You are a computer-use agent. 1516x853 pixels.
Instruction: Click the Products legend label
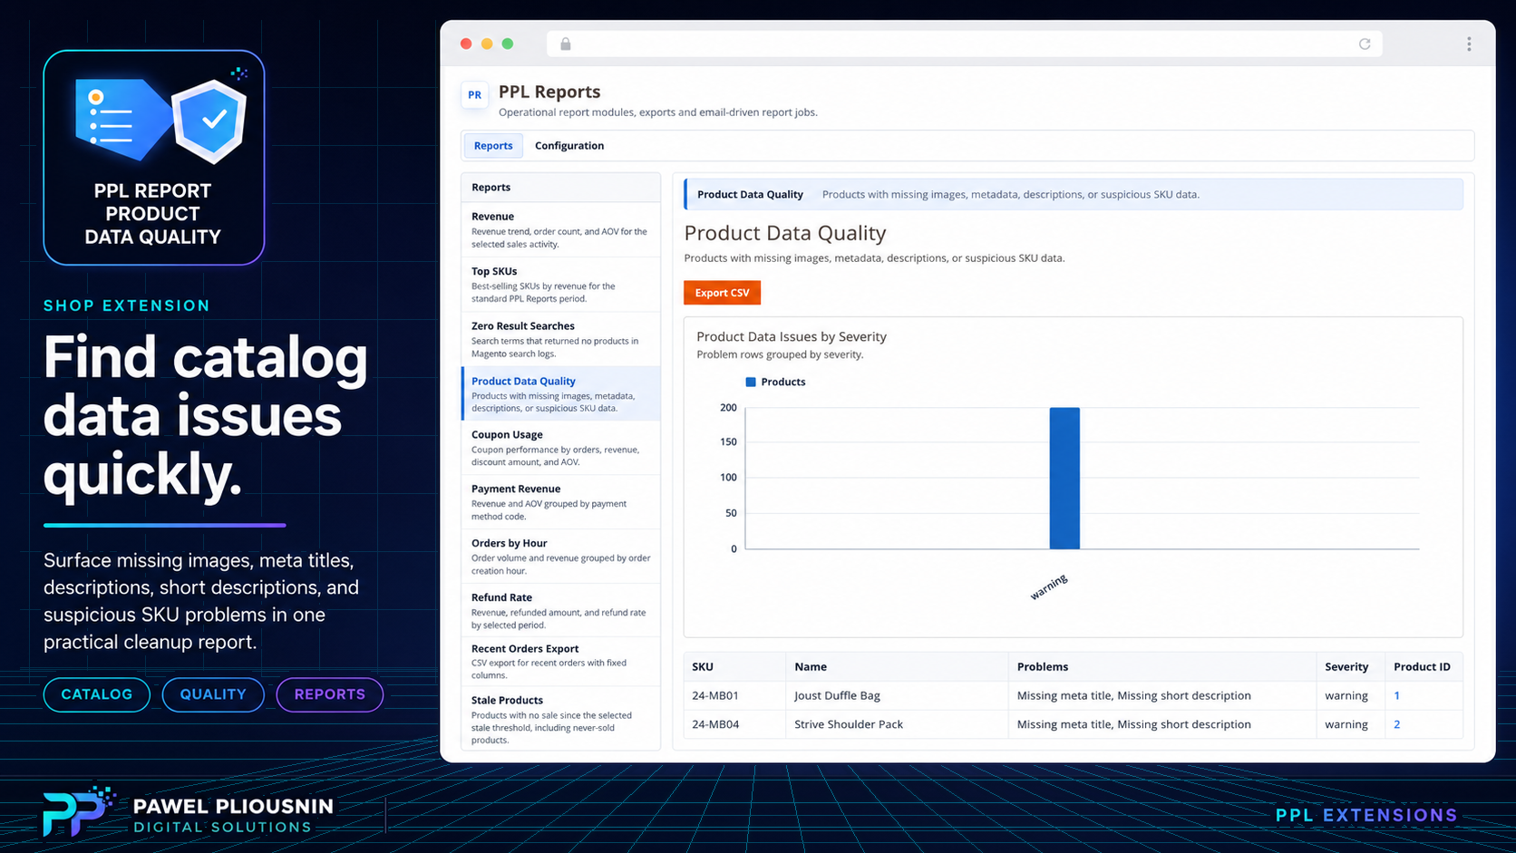pos(783,382)
